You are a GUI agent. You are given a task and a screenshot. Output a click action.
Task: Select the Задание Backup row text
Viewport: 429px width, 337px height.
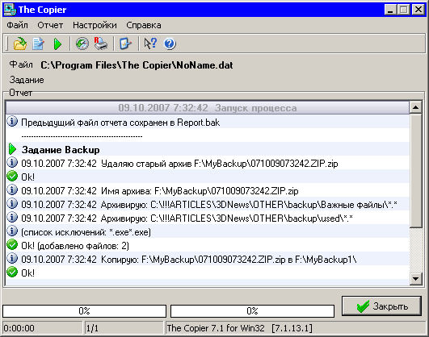click(61, 150)
